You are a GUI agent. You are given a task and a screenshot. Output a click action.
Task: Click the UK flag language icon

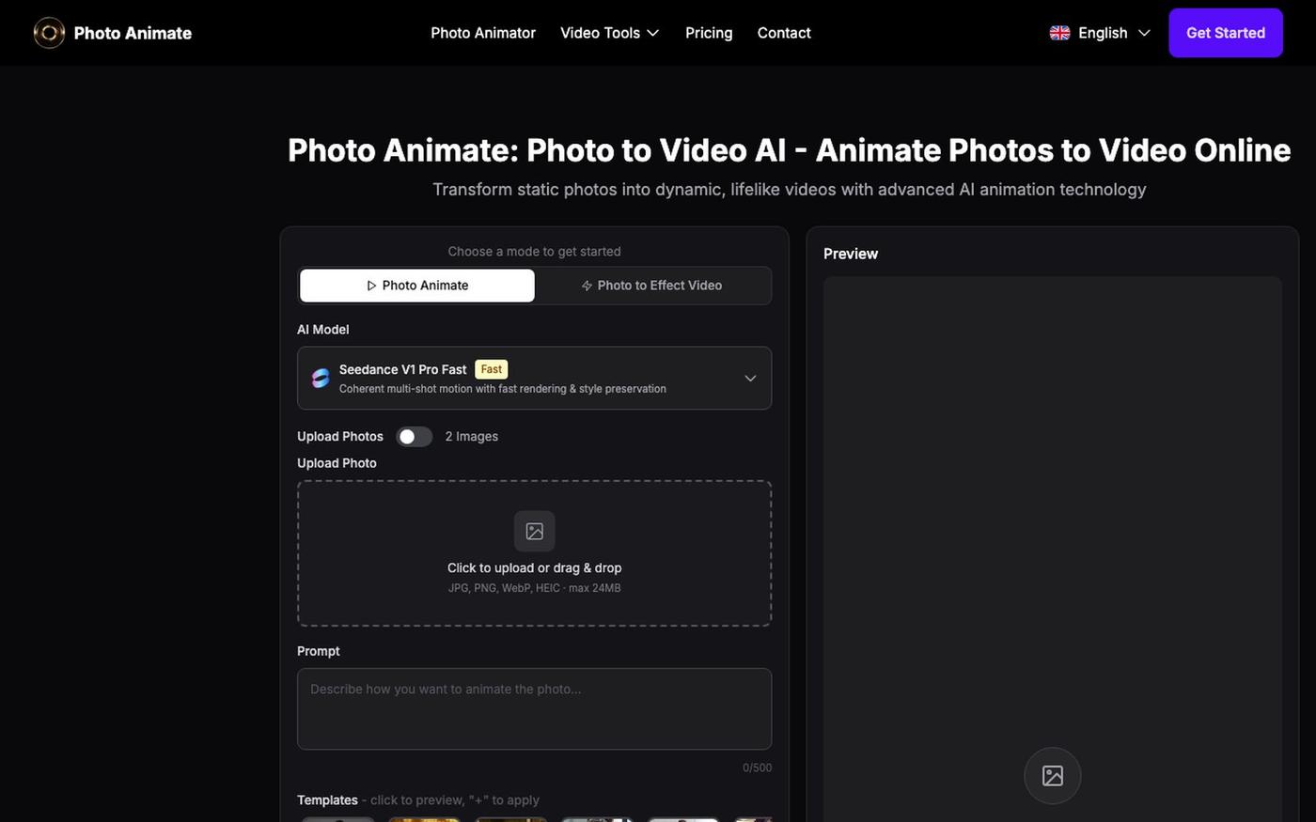1059,33
